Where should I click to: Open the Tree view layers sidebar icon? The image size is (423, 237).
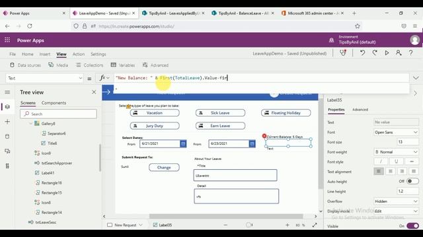(7, 107)
